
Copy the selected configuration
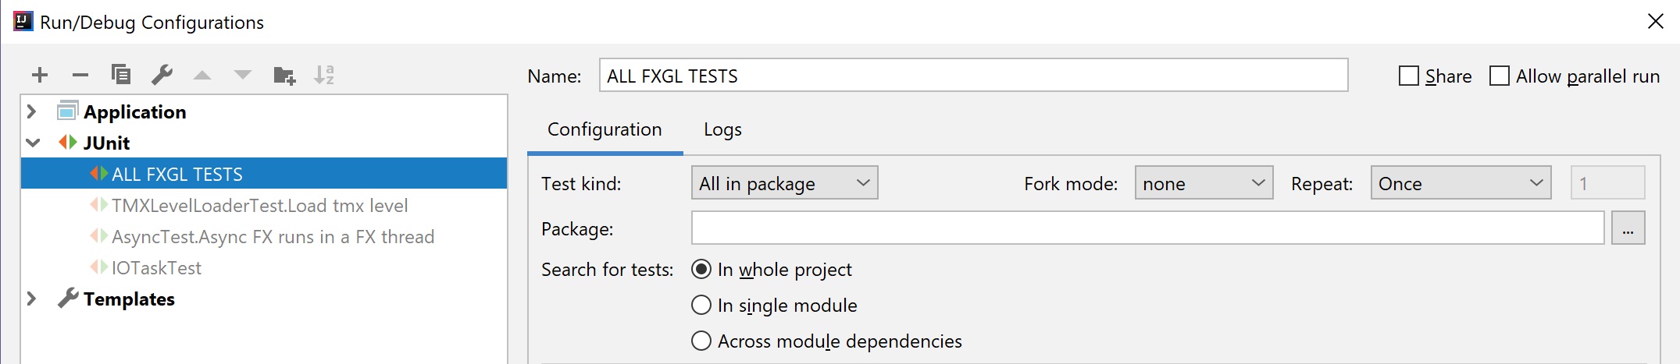tap(121, 75)
